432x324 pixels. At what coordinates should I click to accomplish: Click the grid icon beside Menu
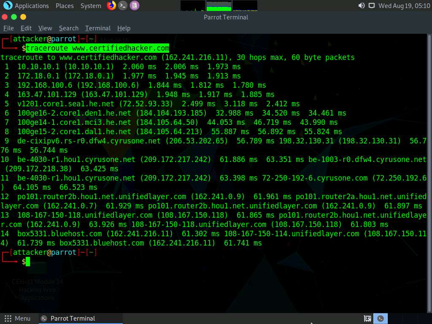click(x=8, y=319)
